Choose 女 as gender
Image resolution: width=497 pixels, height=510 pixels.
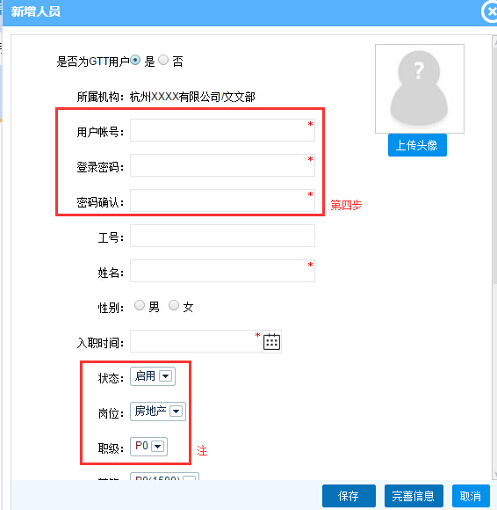pos(174,305)
